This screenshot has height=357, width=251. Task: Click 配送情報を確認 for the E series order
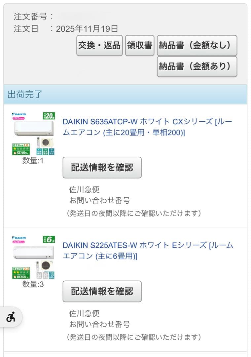tap(102, 291)
